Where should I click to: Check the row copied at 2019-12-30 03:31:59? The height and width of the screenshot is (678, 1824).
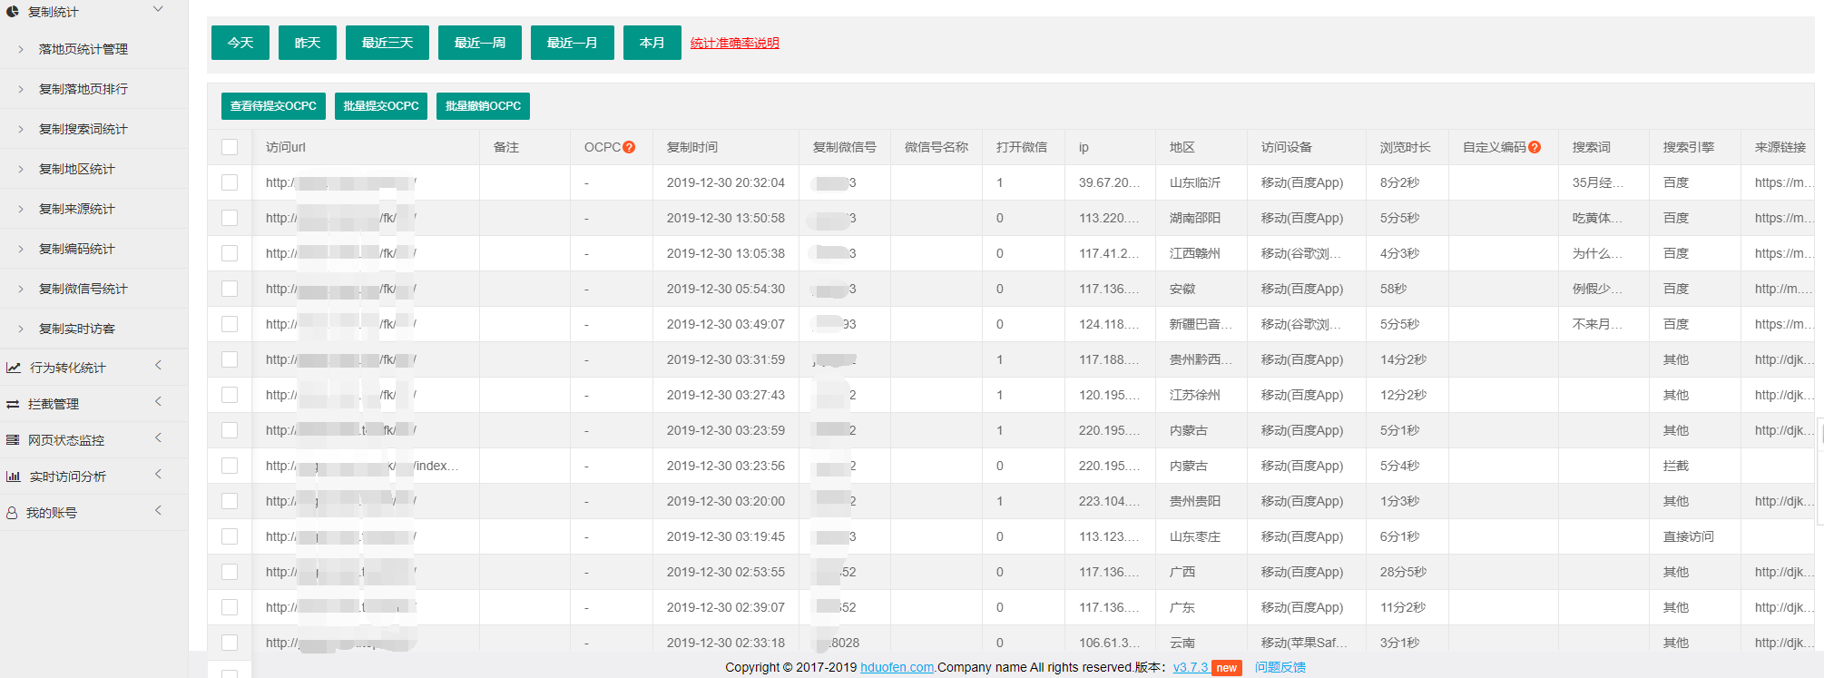point(230,359)
